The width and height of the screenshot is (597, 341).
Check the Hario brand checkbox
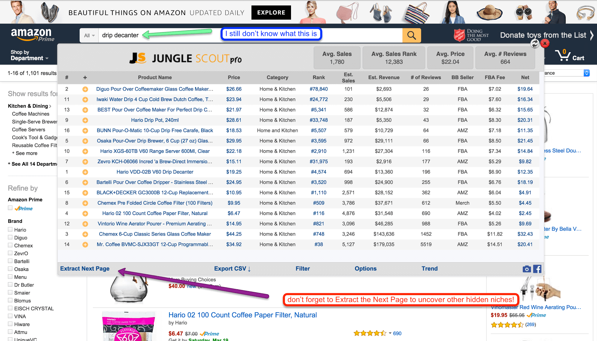(x=10, y=230)
